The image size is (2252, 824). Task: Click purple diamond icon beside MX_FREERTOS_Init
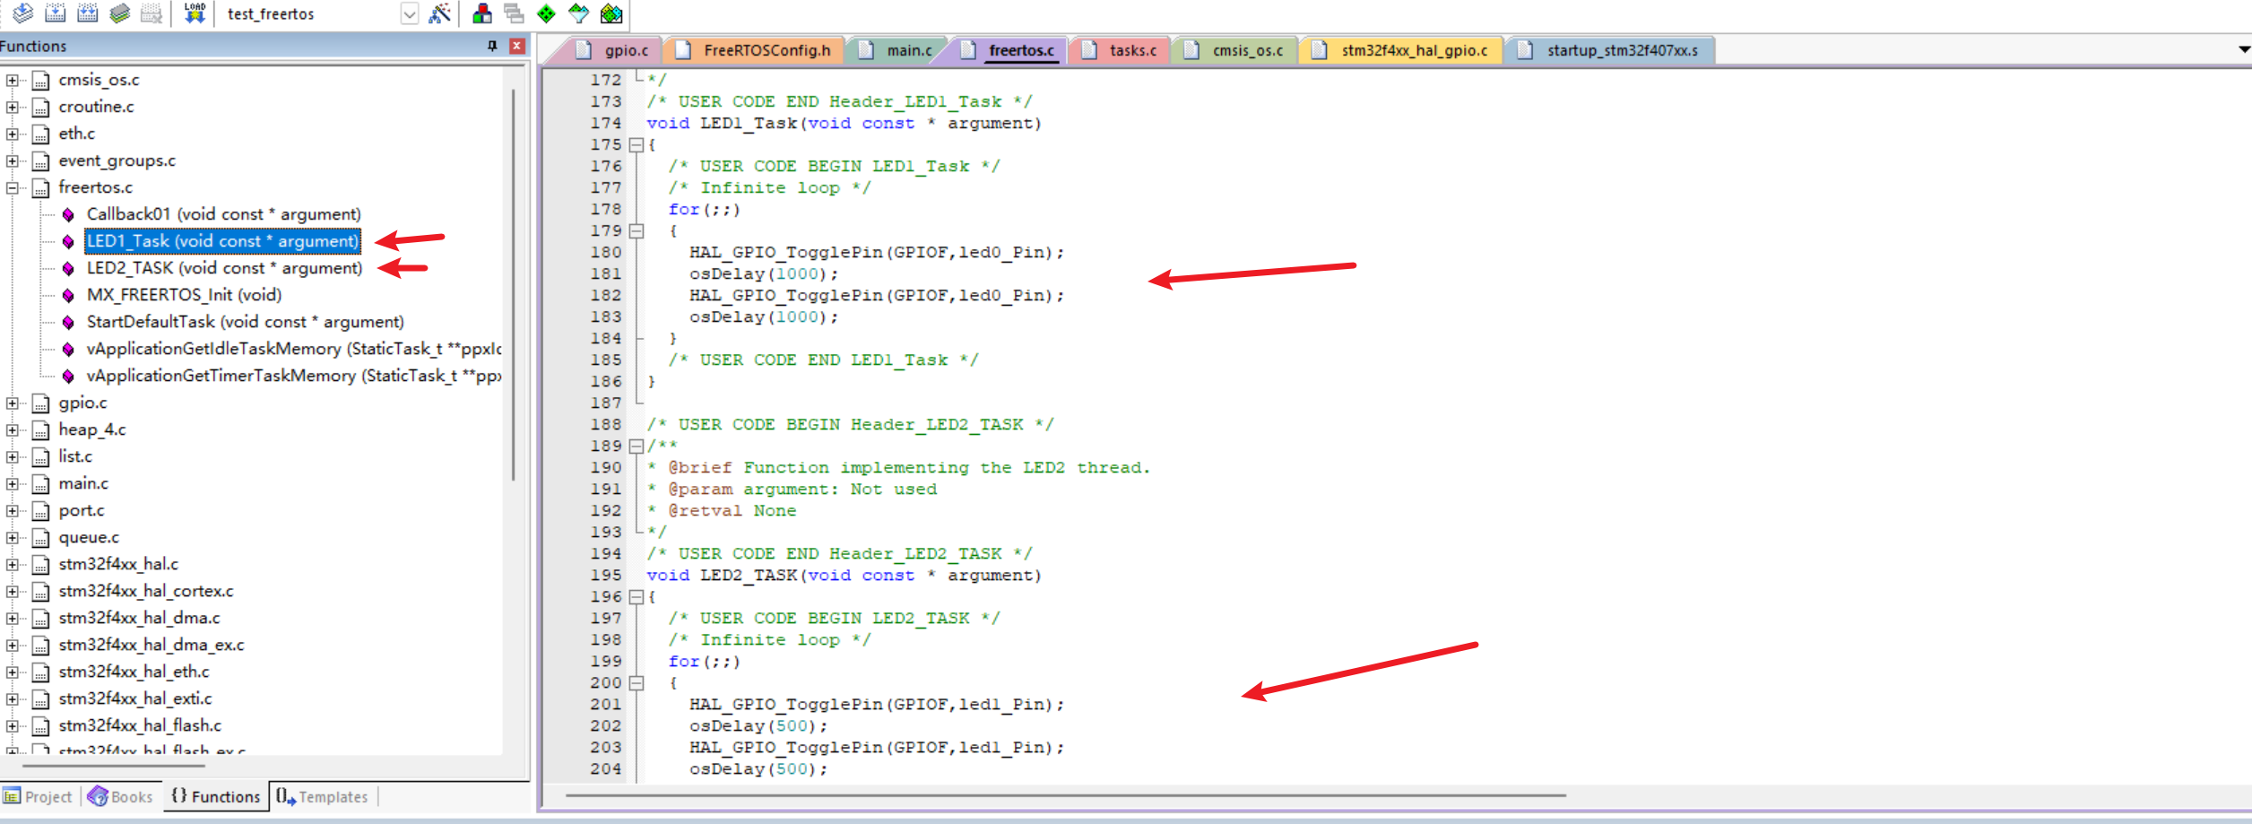[68, 295]
